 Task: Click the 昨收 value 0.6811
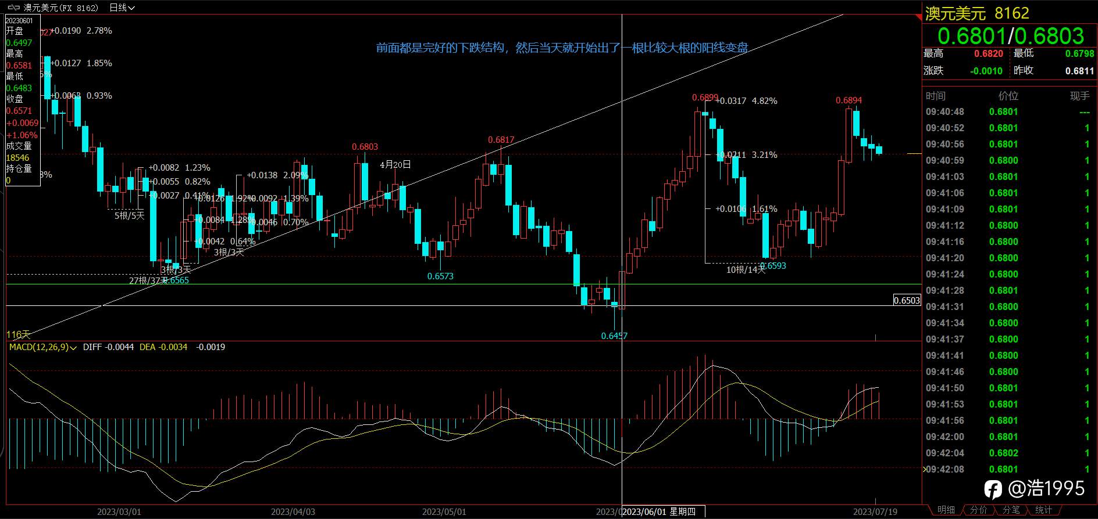coord(1079,71)
